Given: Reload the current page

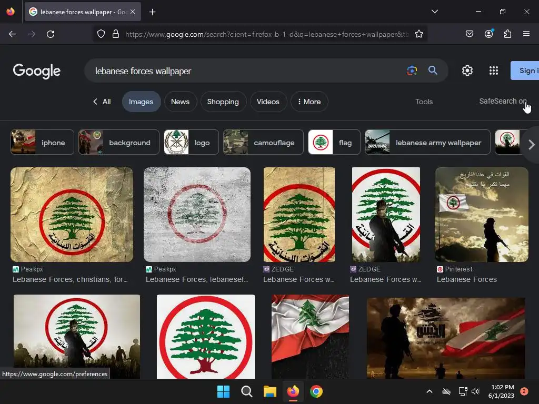Looking at the screenshot, I should point(51,34).
